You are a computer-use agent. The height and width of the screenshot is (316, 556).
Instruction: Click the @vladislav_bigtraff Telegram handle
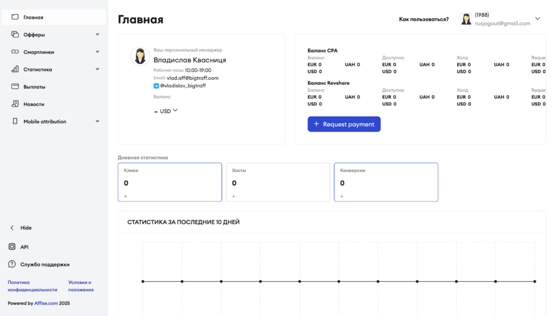click(x=182, y=86)
